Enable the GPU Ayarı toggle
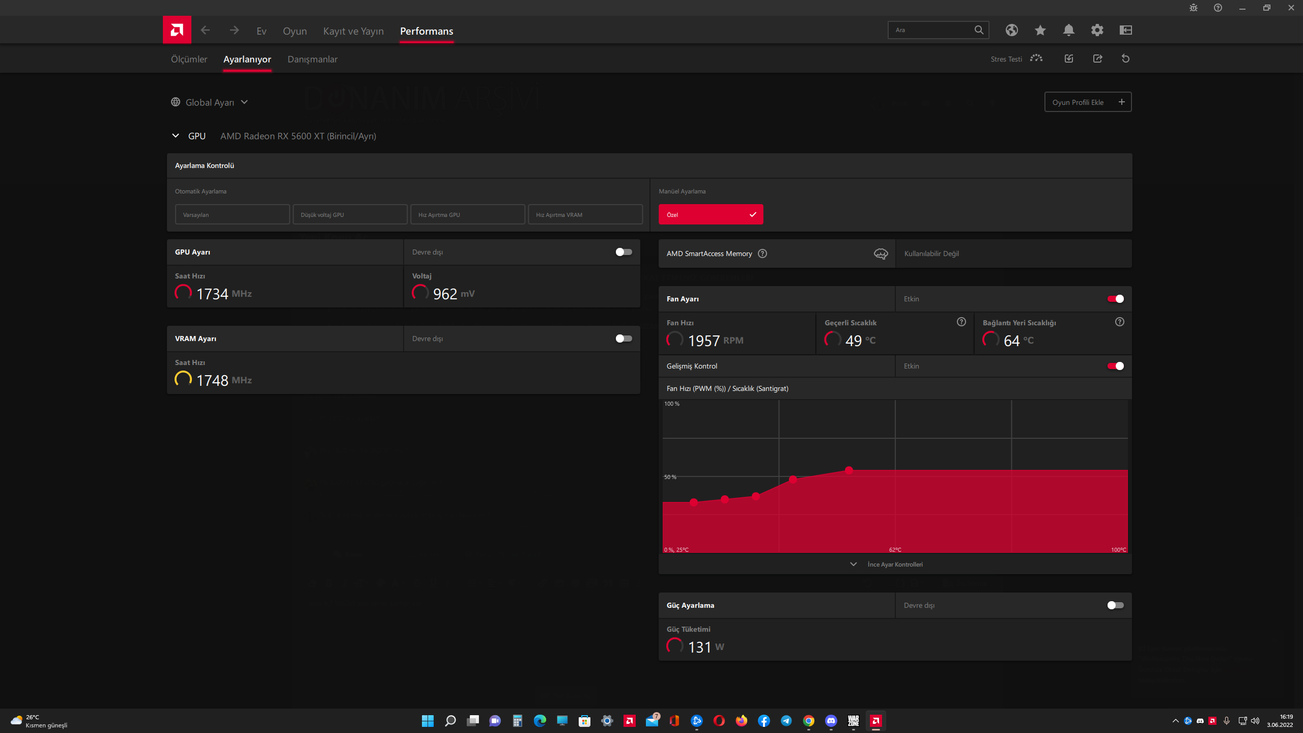 point(624,252)
